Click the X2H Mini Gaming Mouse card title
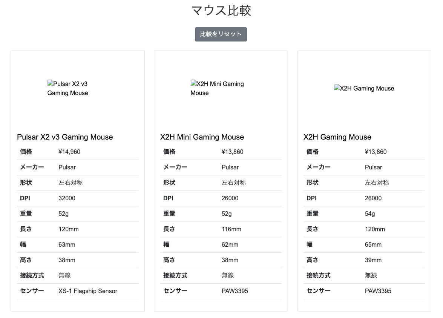This screenshot has width=443, height=318. click(x=202, y=137)
